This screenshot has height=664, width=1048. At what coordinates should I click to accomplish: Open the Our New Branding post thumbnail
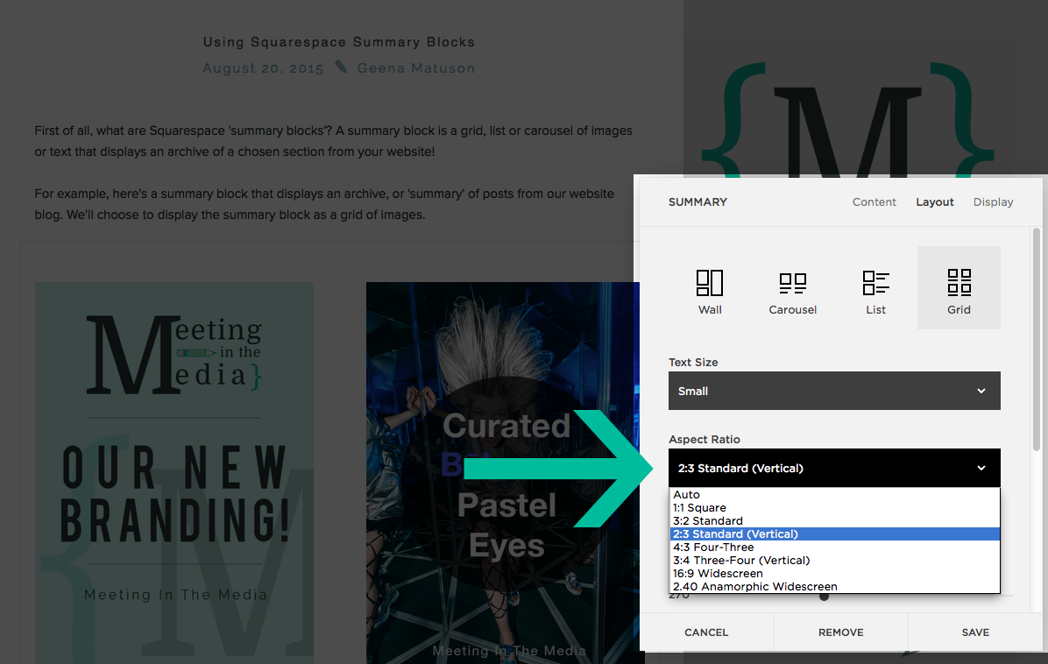point(173,471)
